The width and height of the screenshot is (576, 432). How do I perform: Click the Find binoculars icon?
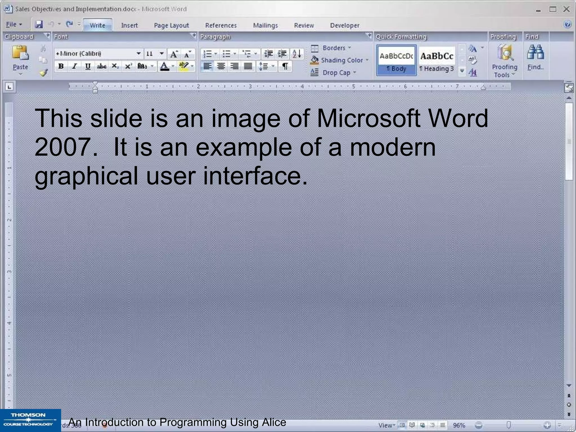[535, 53]
